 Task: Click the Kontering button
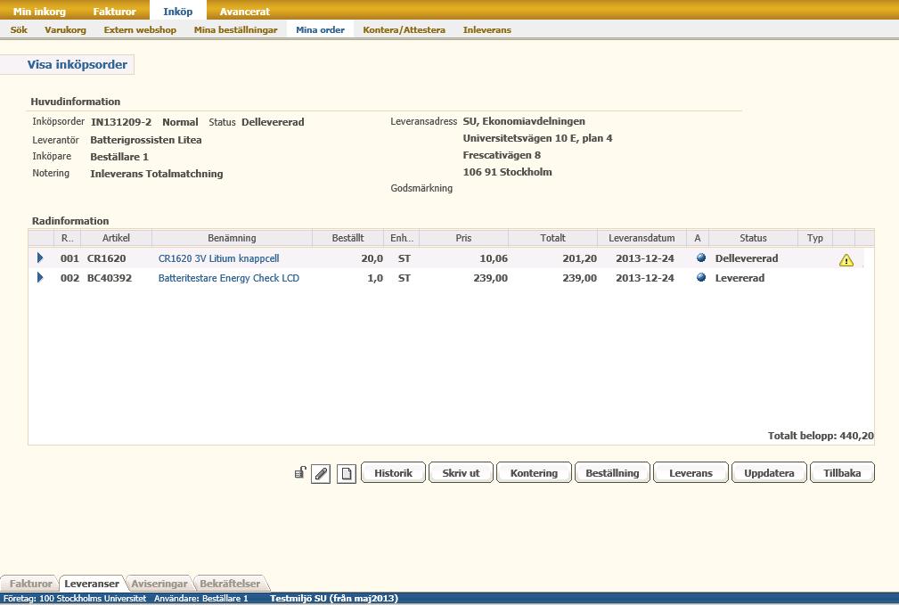[534, 473]
